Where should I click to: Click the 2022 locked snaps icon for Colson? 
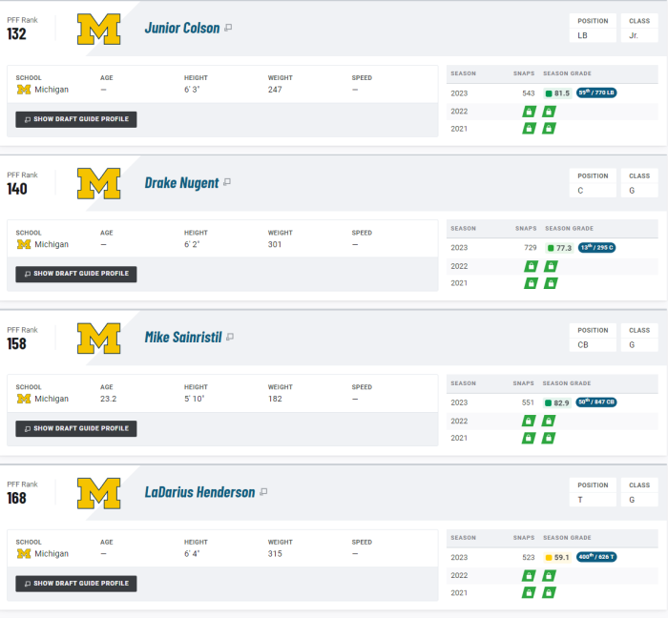[x=529, y=112]
